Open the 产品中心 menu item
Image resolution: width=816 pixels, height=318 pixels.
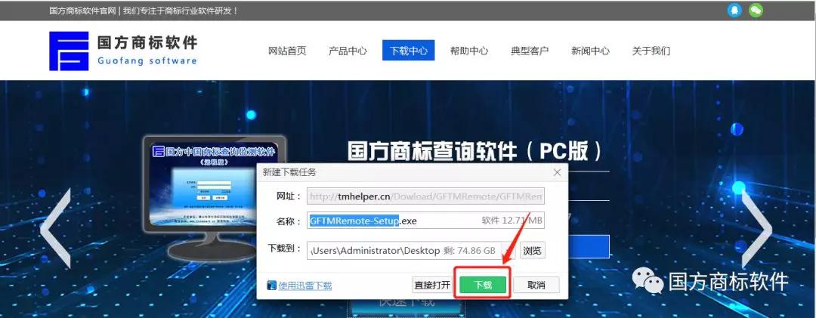click(348, 51)
